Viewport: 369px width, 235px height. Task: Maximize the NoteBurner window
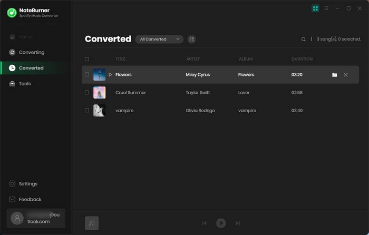[x=348, y=8]
